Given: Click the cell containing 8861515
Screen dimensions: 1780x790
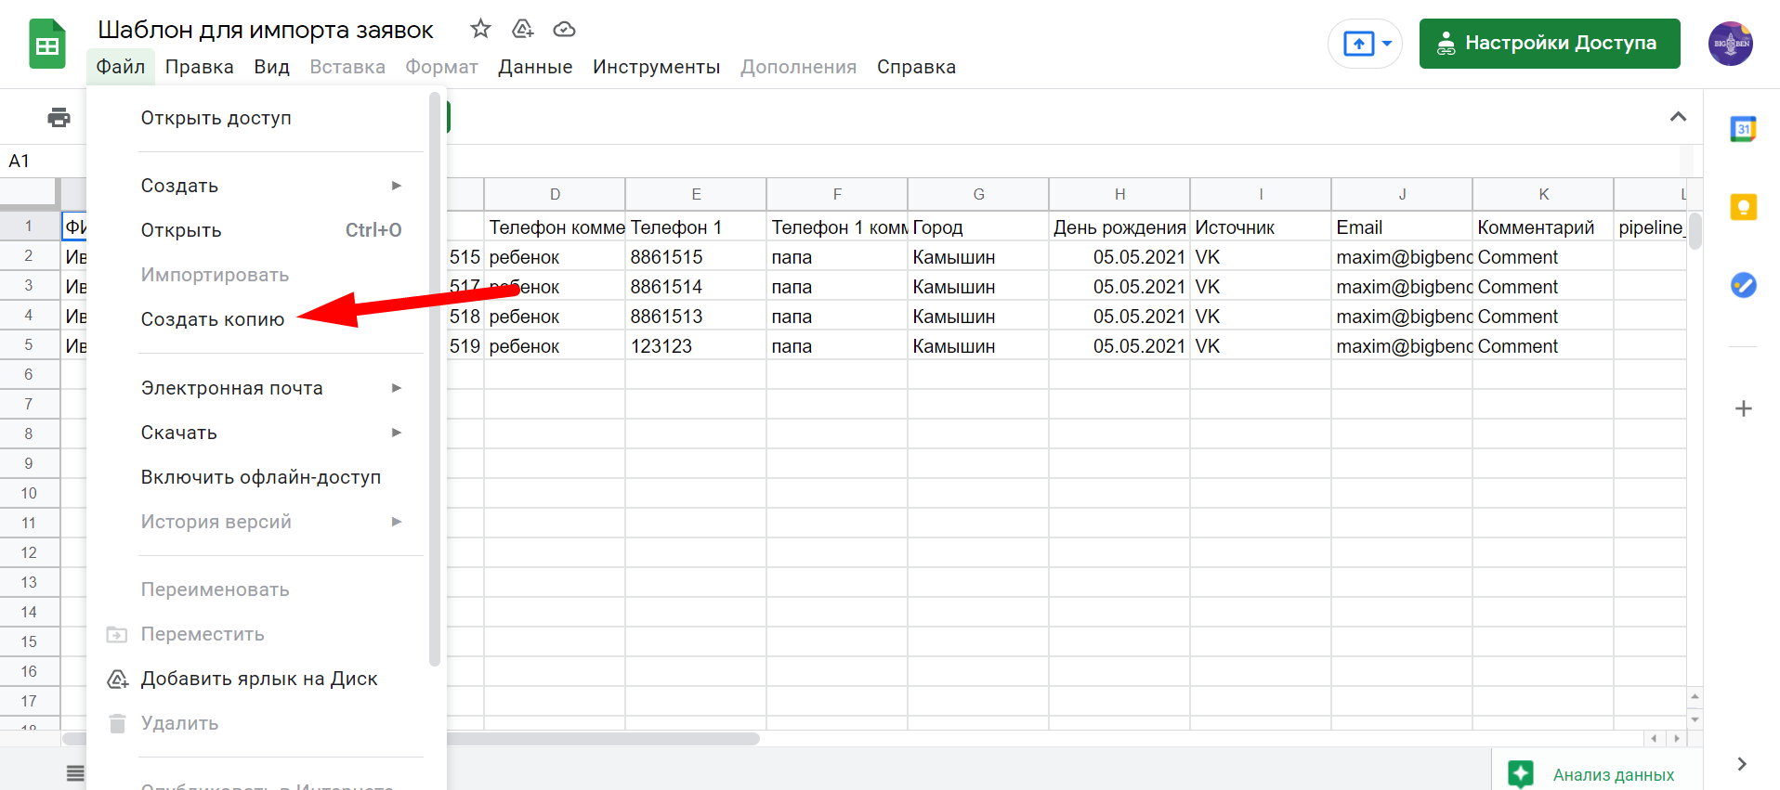Looking at the screenshot, I should point(696,257).
